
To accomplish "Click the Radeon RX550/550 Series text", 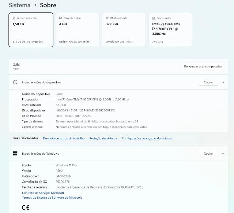I will pos(74,42).
